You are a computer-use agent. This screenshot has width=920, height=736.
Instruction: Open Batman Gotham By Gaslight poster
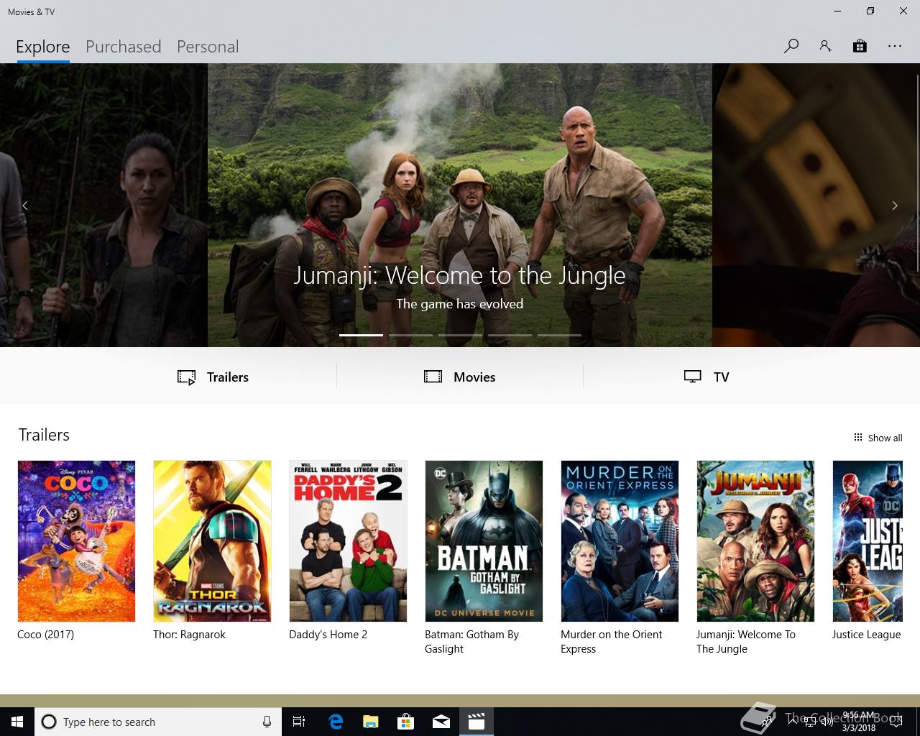(484, 541)
